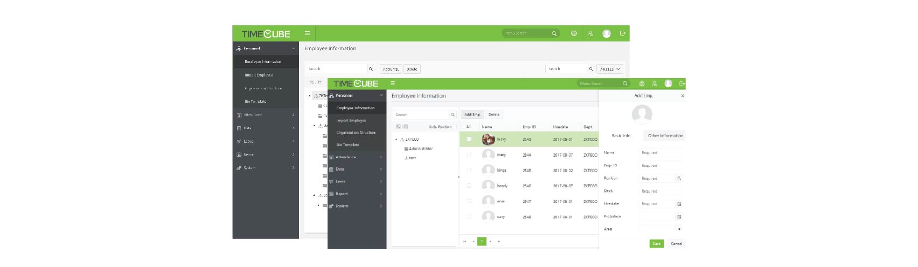
Task: Click hamburger menu icon in back window
Action: [307, 33]
